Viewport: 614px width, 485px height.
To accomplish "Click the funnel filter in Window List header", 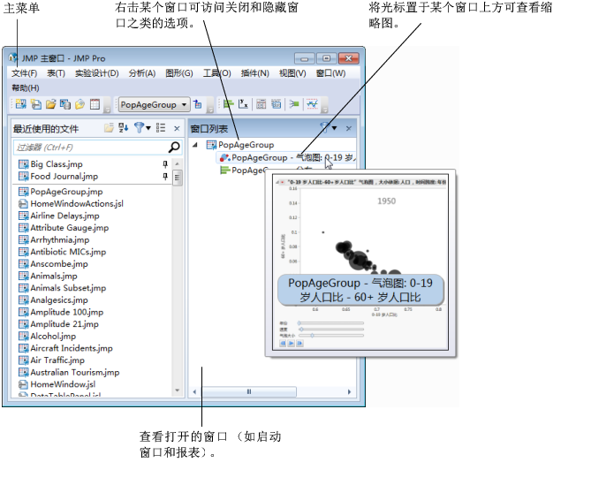I will pyautogui.click(x=324, y=127).
